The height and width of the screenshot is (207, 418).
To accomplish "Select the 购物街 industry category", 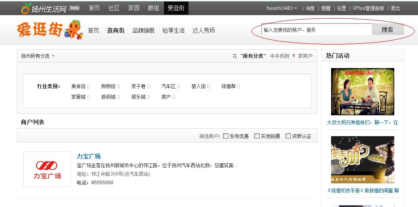I will 109,86.
